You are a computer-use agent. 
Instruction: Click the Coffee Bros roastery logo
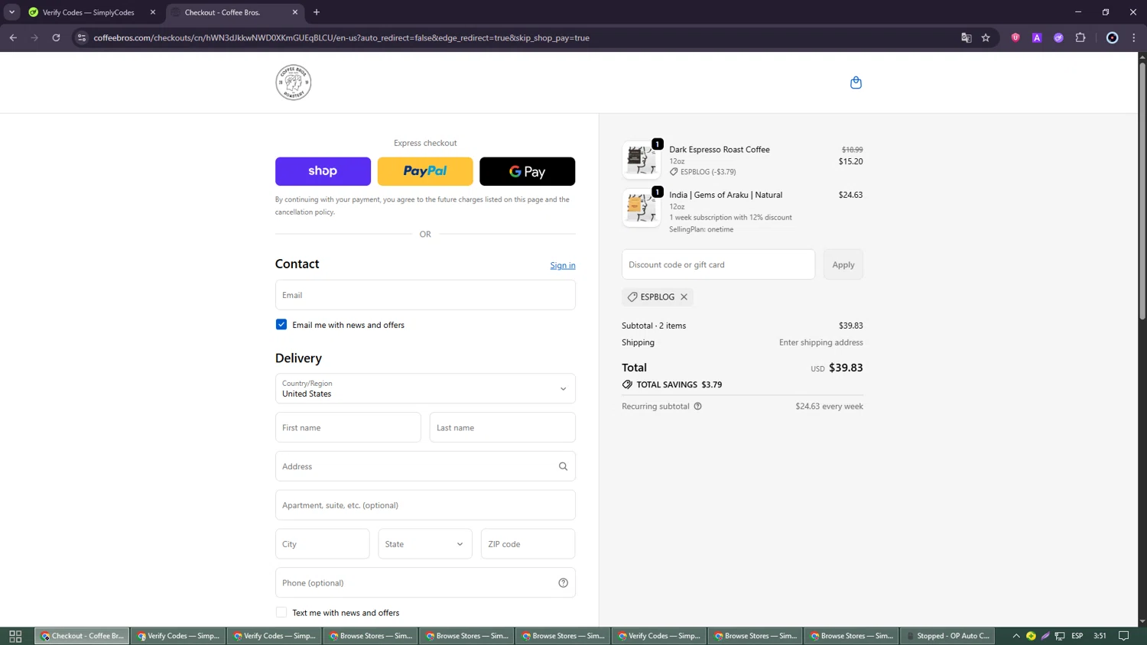coord(294,83)
